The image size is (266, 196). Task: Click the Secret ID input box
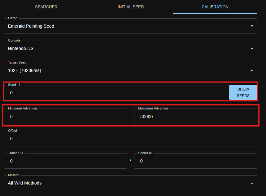(195, 161)
